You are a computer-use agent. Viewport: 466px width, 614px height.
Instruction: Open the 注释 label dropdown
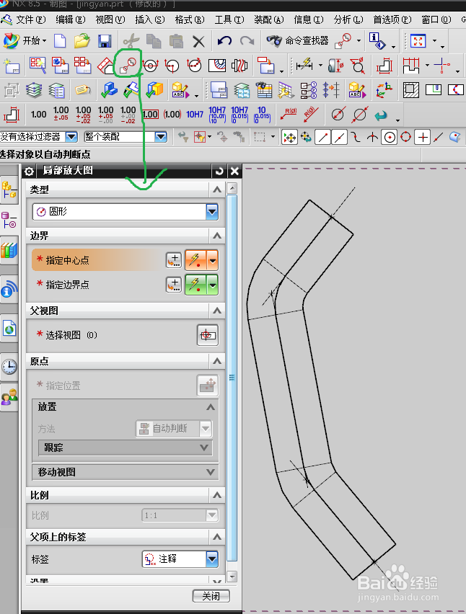click(x=211, y=559)
